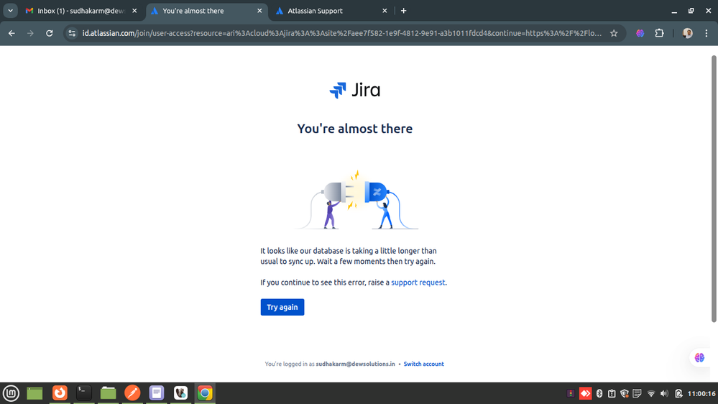View site information icon in address bar
The height and width of the screenshot is (404, 718).
click(72, 33)
